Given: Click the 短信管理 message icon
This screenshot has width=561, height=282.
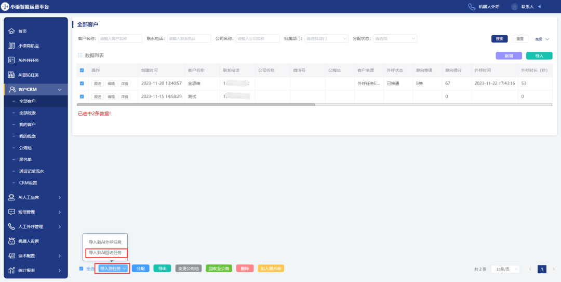Looking at the screenshot, I should point(11,212).
